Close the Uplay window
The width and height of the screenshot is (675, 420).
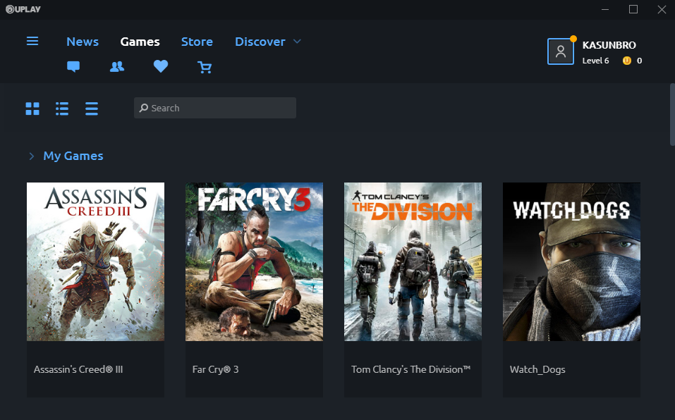tap(662, 9)
